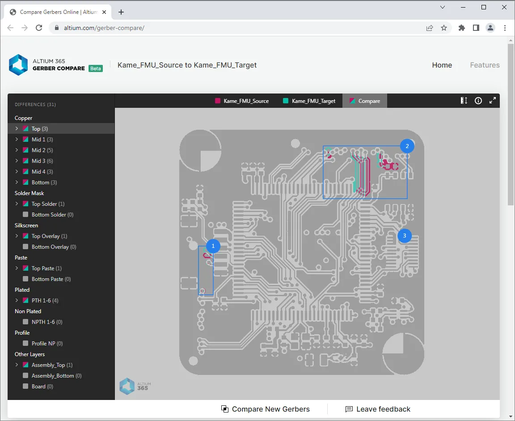Open the browser extensions puzzle icon
This screenshot has height=421, width=515.
click(x=462, y=28)
